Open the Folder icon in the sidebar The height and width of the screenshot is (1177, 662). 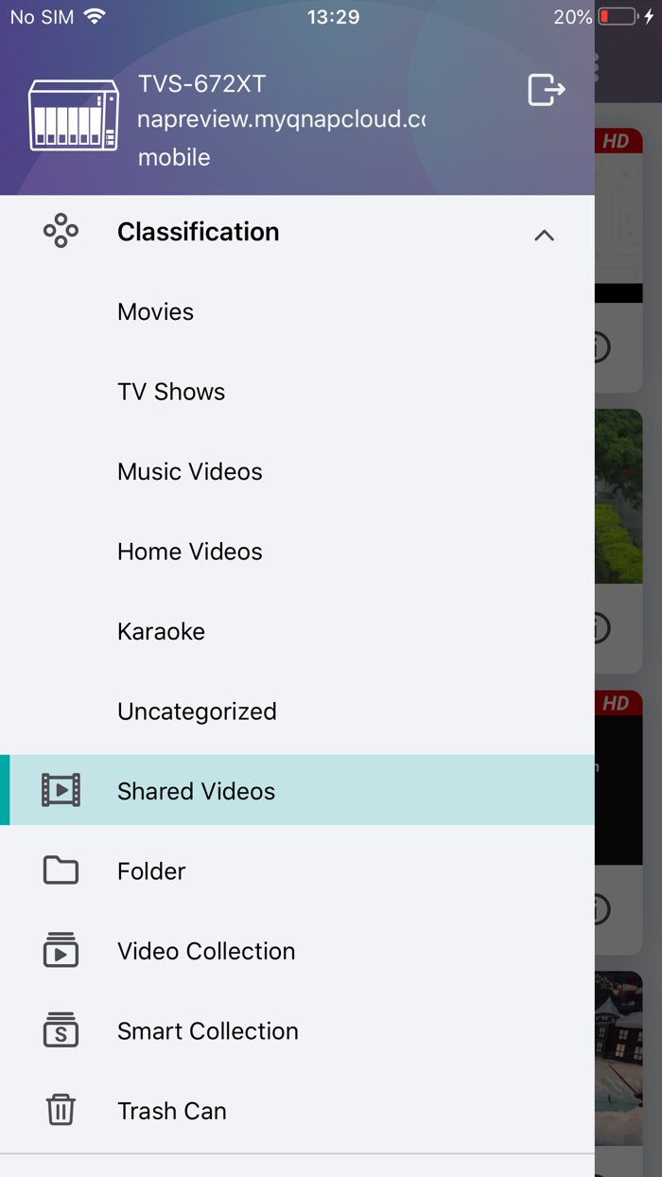[60, 870]
